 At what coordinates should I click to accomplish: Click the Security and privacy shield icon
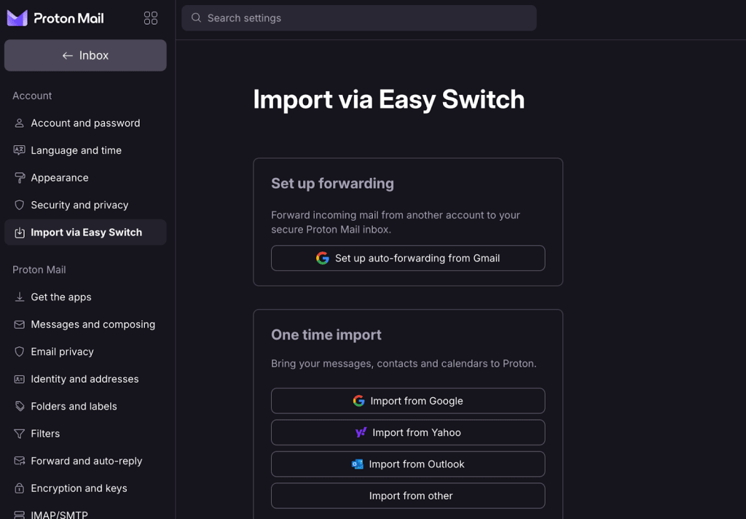click(19, 206)
